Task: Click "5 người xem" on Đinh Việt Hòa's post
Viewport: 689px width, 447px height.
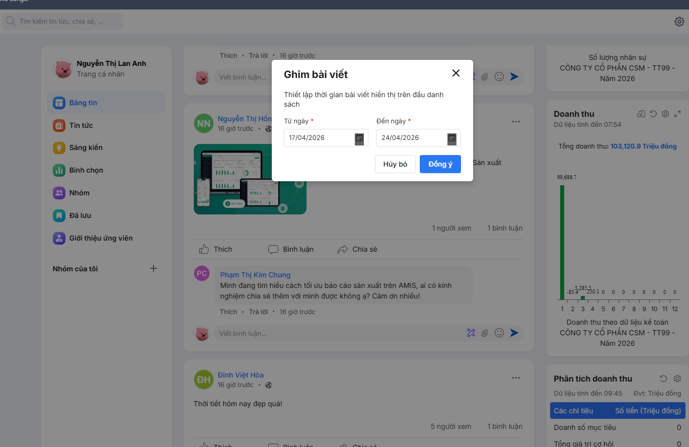Action: point(451,426)
